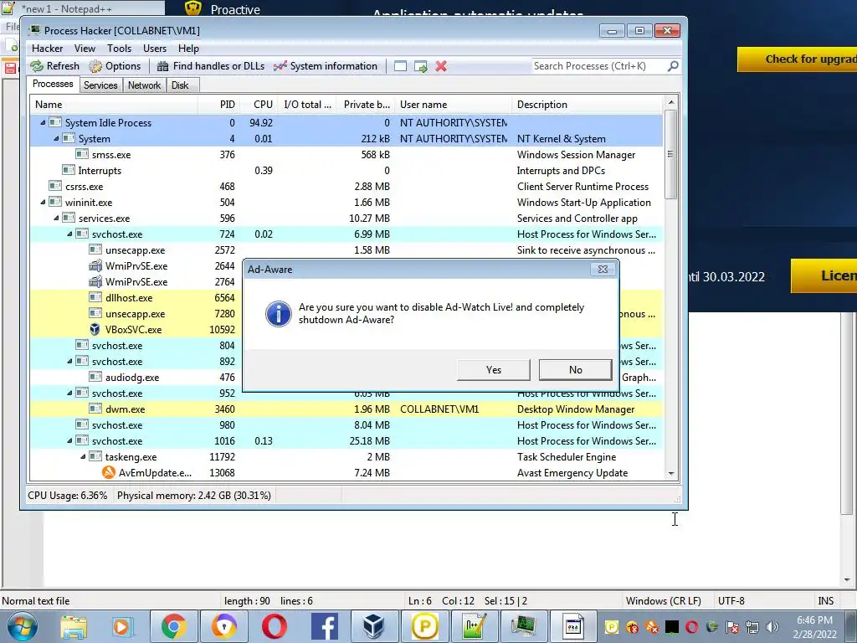This screenshot has height=643, width=857.
Task: Switch to the Network tab
Action: [x=144, y=85]
